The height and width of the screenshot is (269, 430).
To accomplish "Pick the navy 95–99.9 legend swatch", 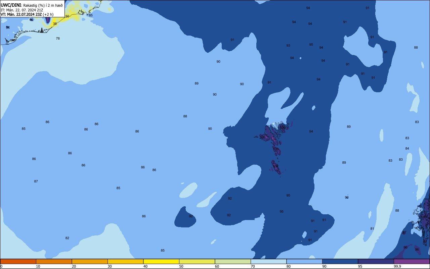I will 376,261.
